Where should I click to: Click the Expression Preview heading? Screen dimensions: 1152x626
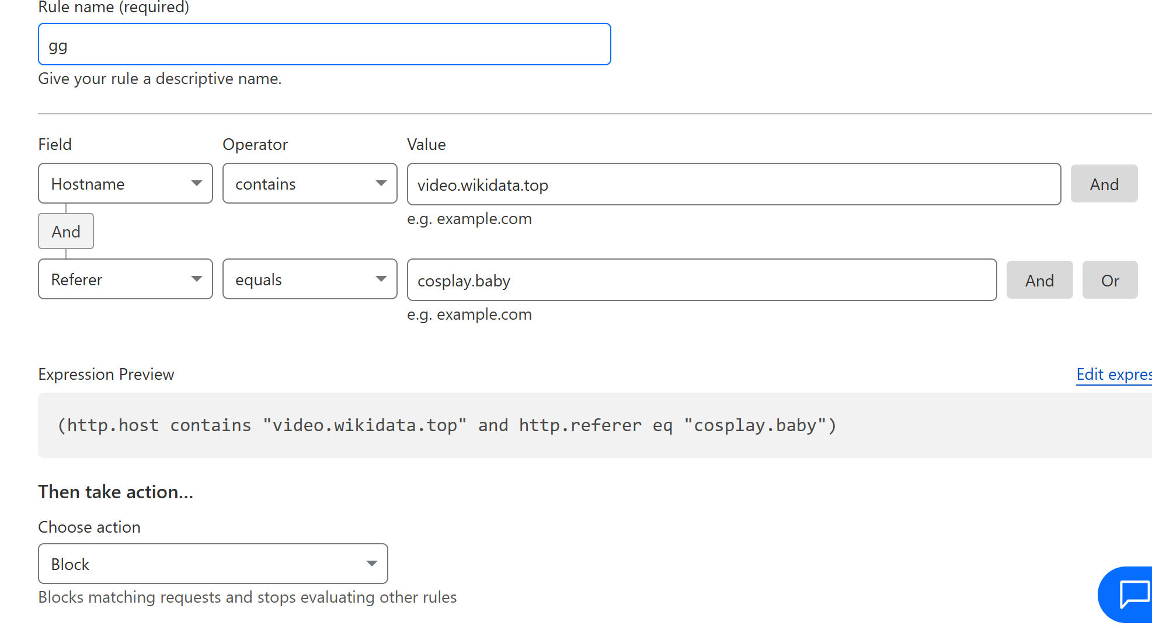click(106, 374)
